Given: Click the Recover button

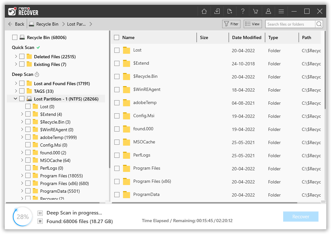Looking at the screenshot, I should 301,216.
